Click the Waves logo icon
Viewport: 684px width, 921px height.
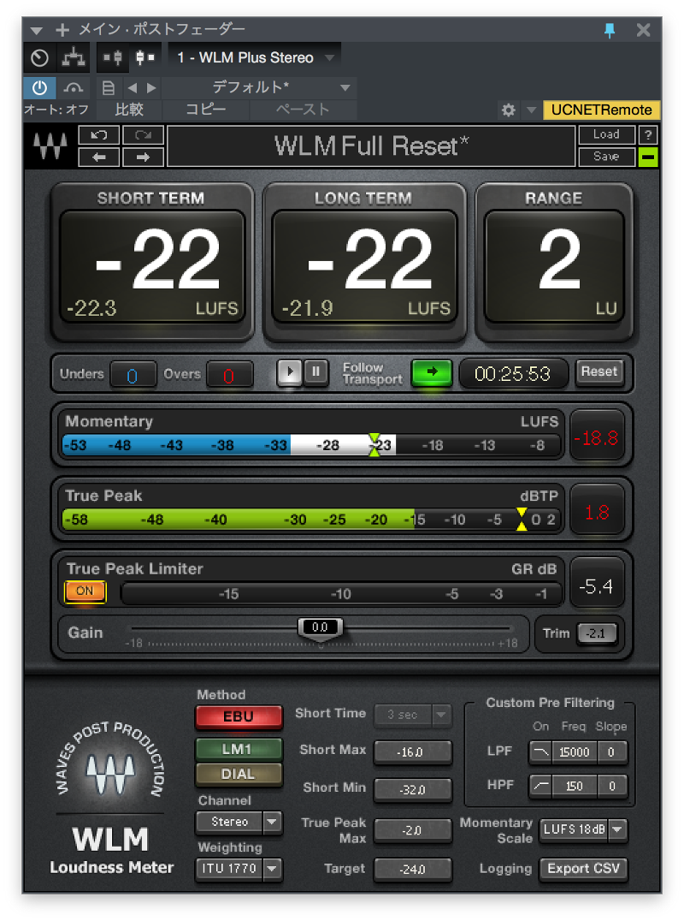click(x=50, y=146)
